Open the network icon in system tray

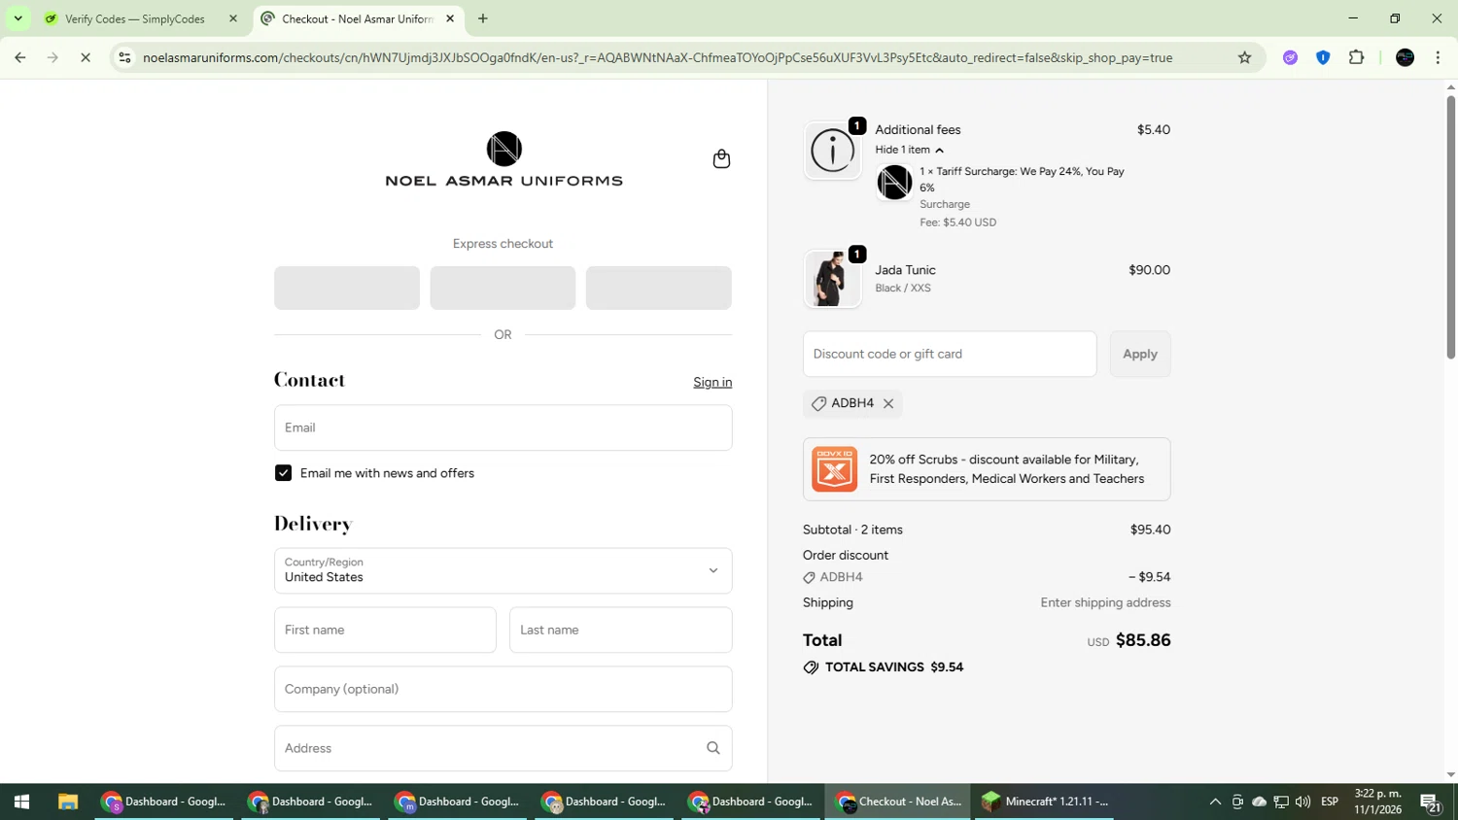(1281, 802)
